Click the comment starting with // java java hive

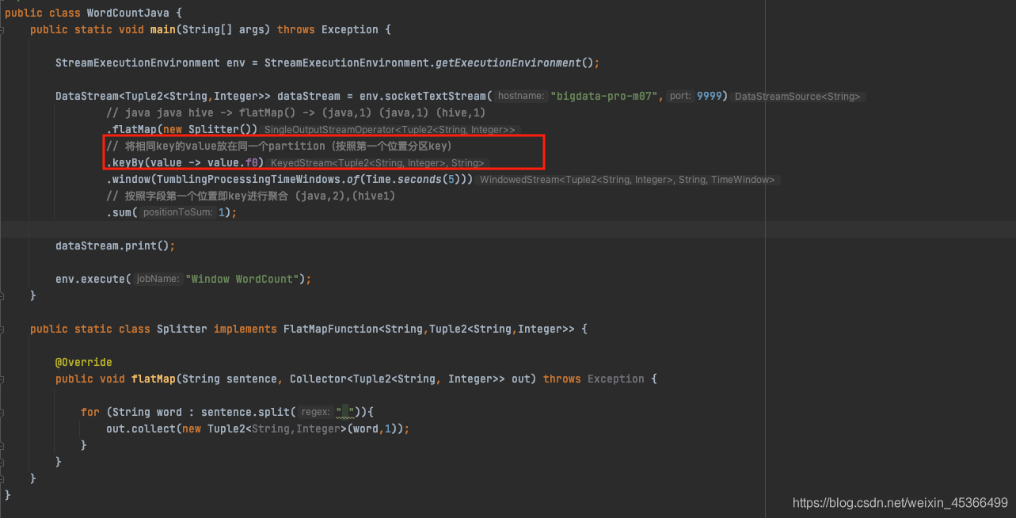[x=296, y=112]
